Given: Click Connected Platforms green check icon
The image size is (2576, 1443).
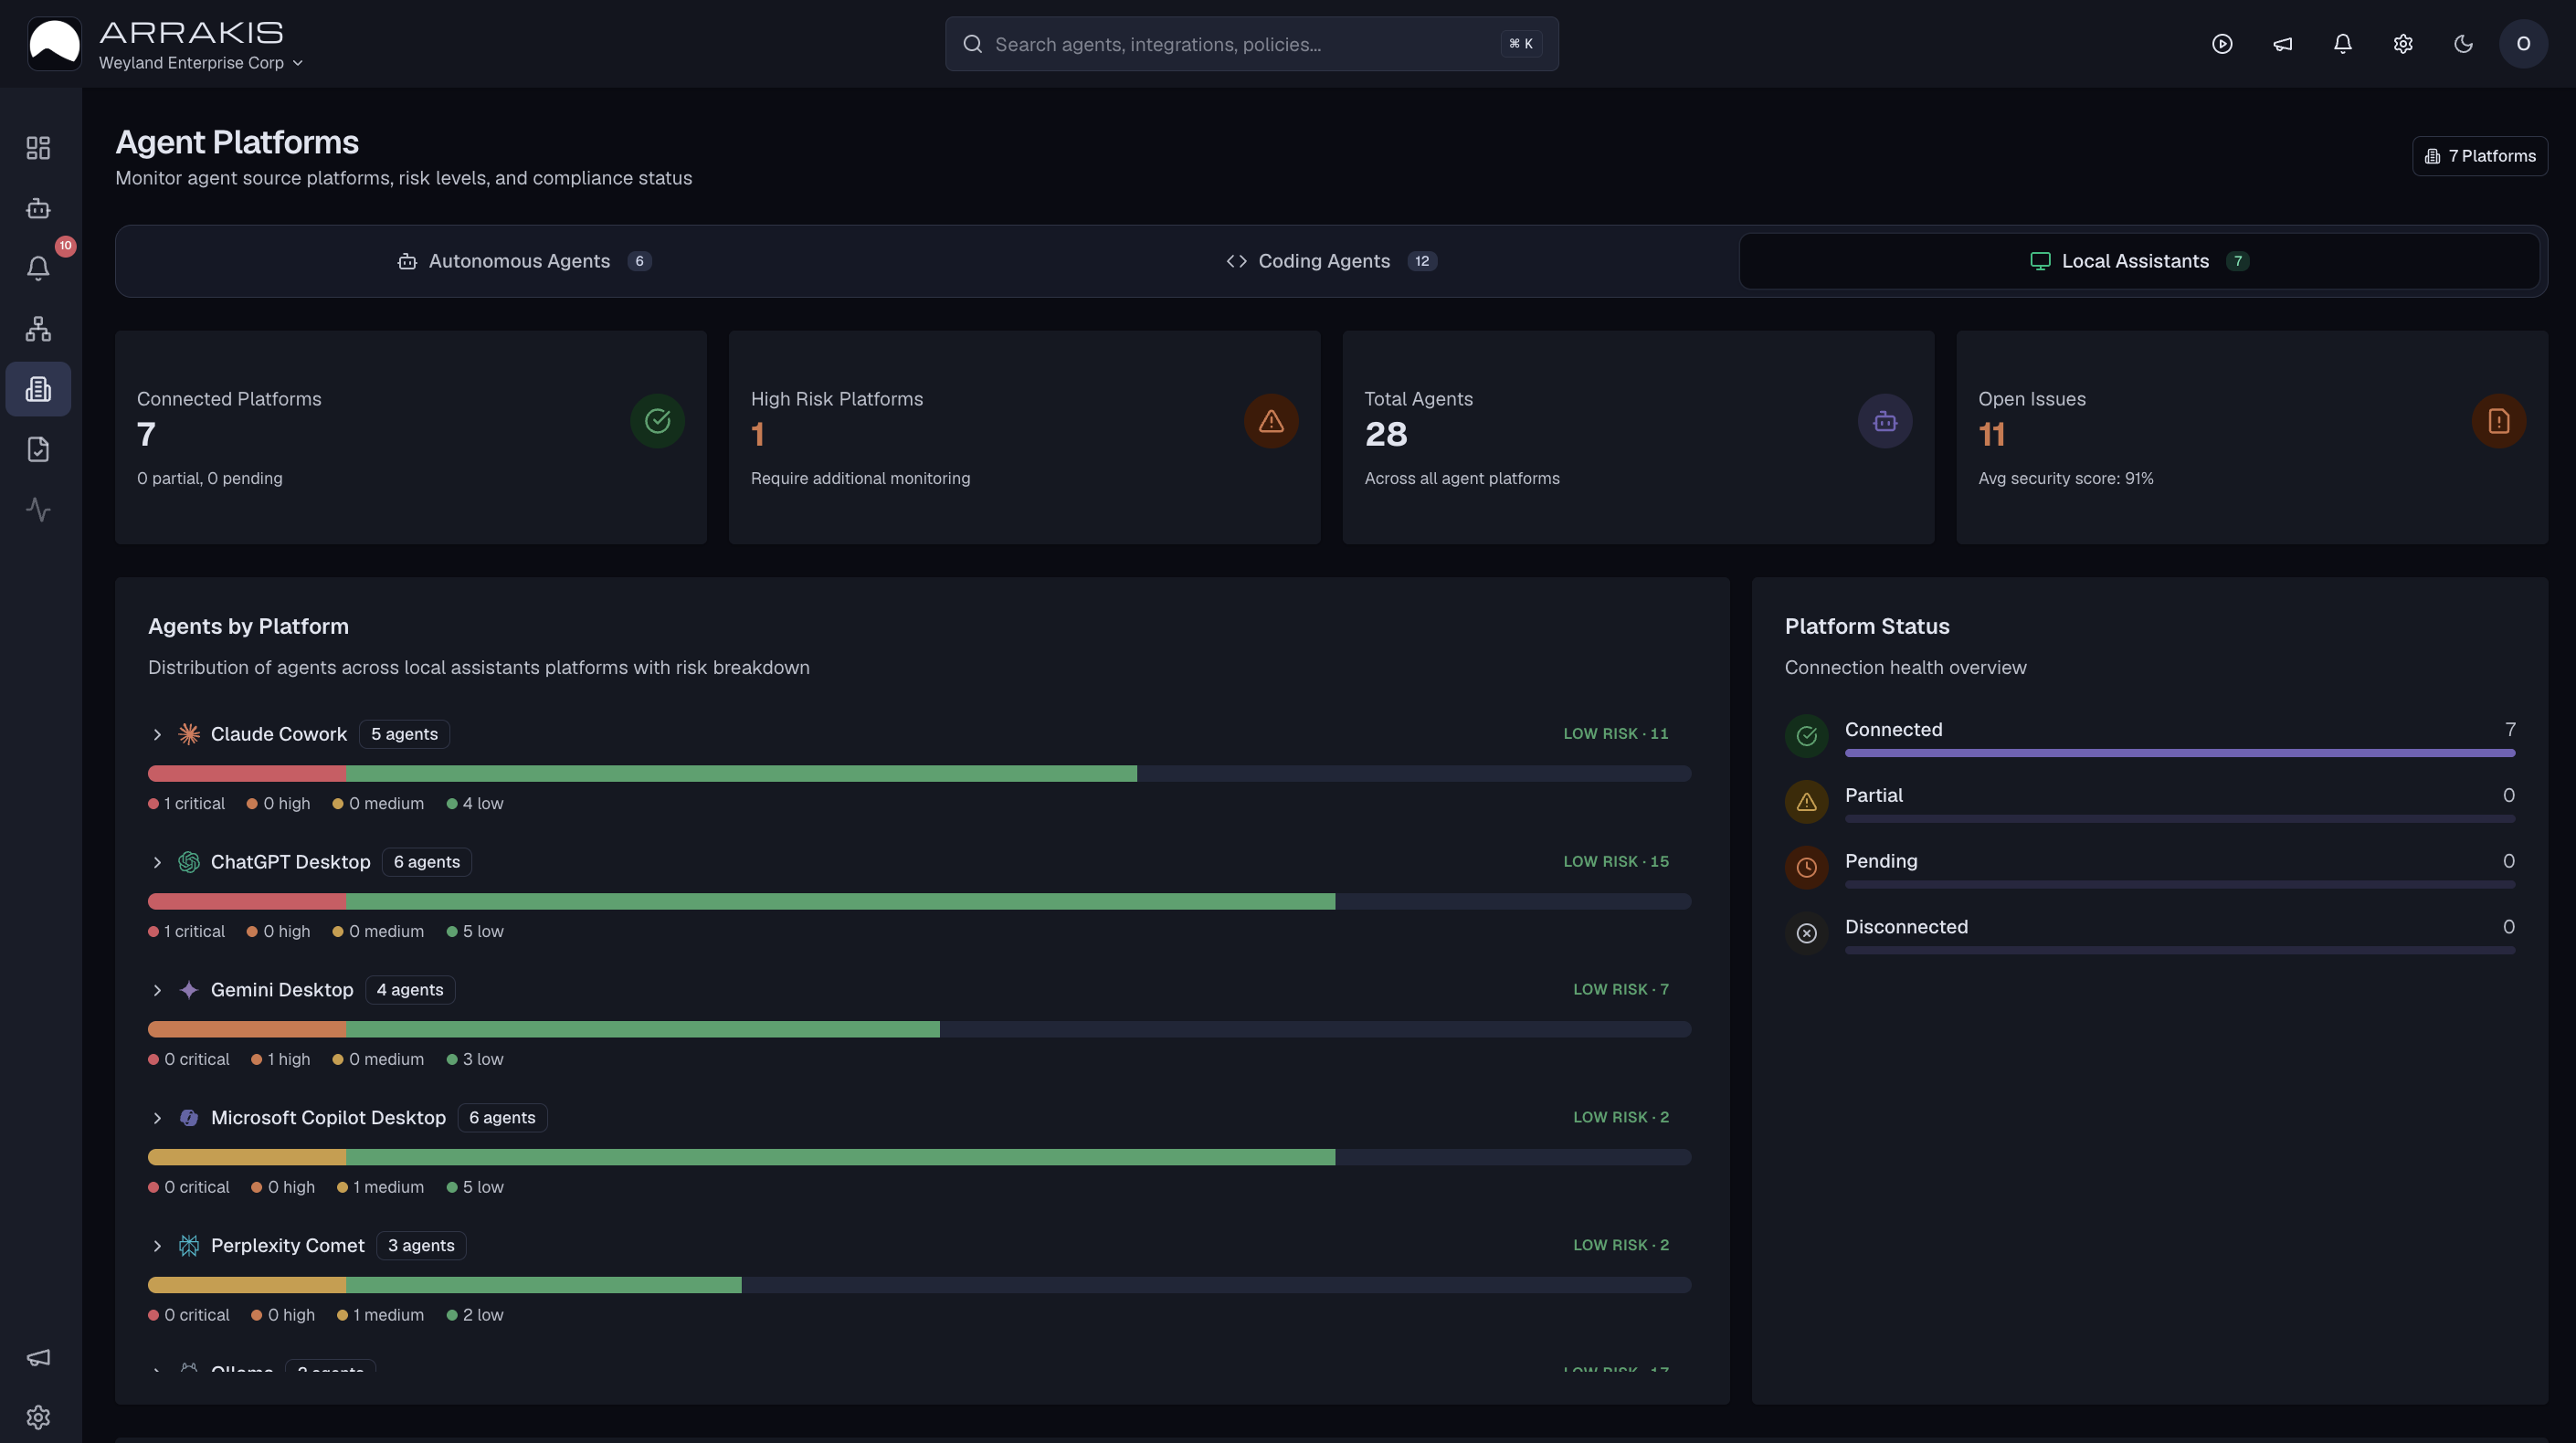Looking at the screenshot, I should pyautogui.click(x=657, y=421).
